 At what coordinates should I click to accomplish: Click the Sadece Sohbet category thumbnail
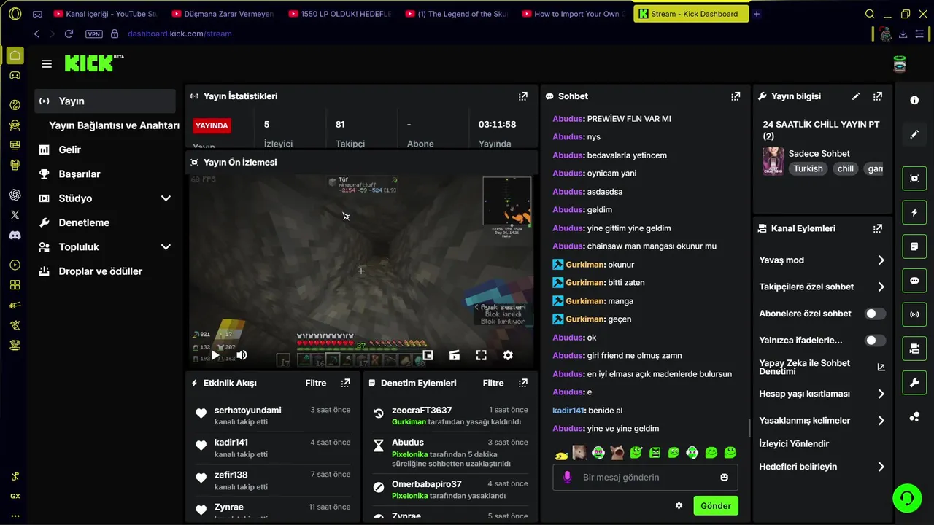[773, 161]
